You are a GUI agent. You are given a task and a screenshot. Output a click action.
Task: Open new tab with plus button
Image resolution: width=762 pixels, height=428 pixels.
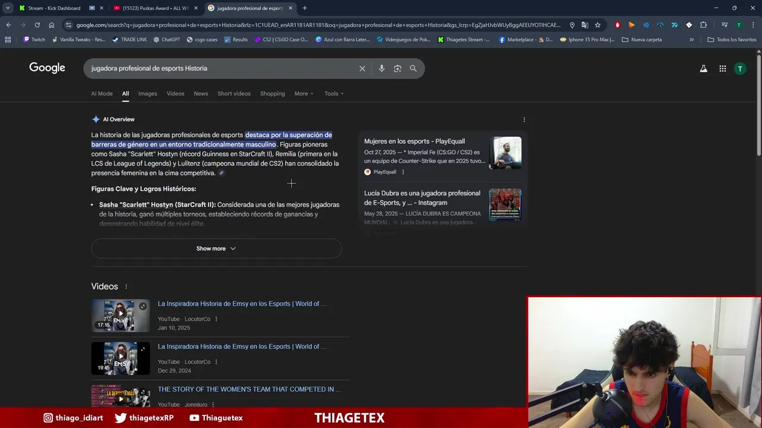point(304,8)
